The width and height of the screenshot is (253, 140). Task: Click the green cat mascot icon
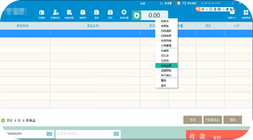pos(137,15)
